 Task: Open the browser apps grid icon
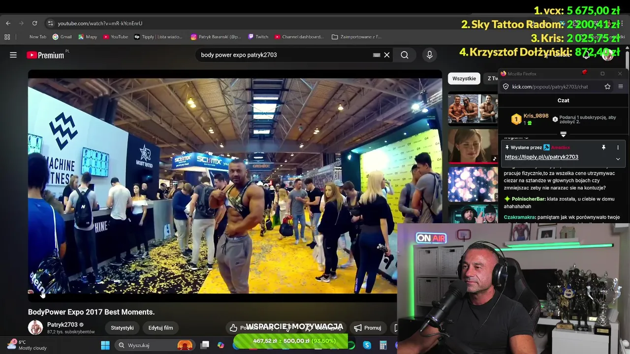click(7, 37)
